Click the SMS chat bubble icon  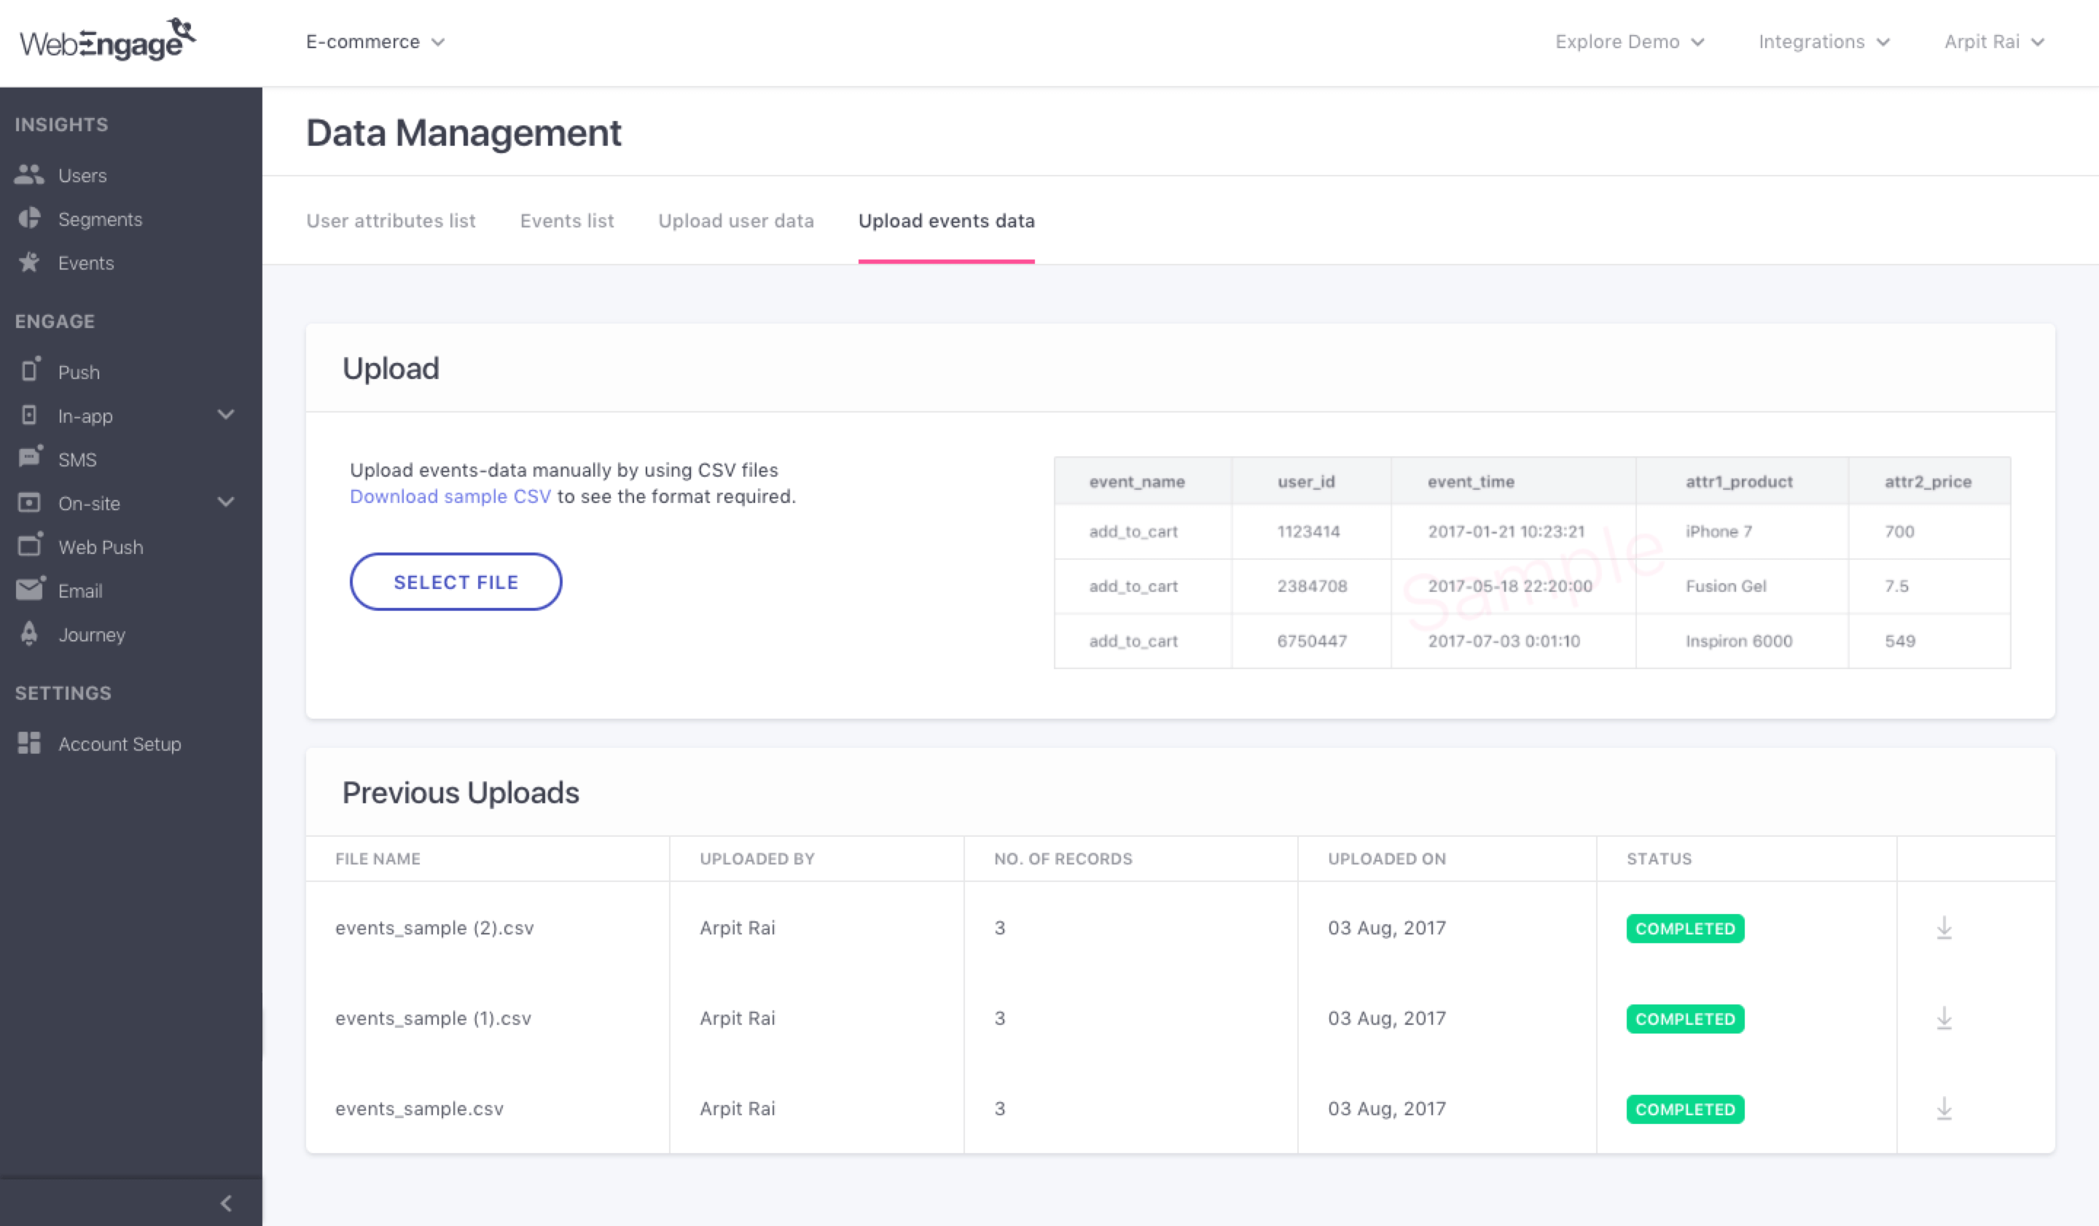tap(29, 458)
